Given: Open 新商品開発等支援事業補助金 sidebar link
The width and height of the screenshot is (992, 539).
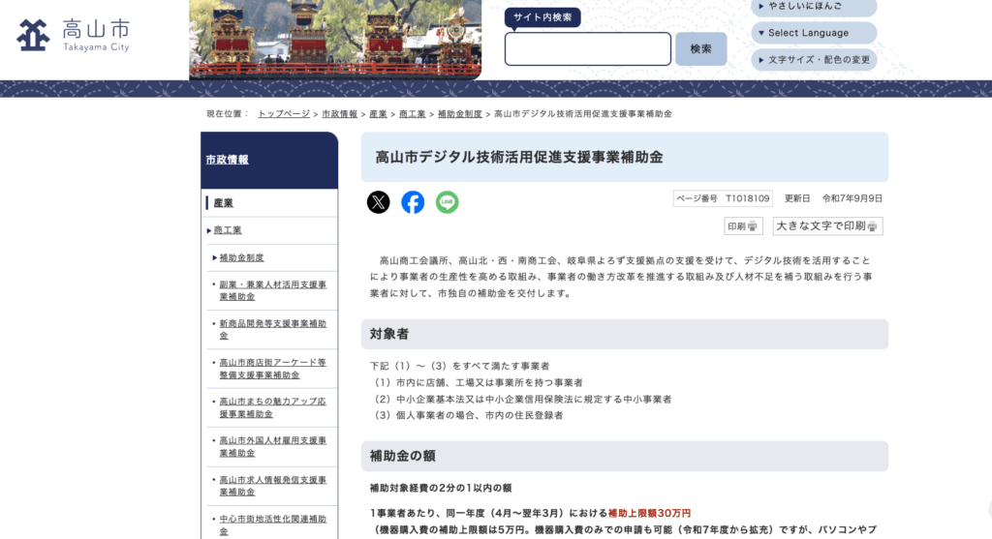Looking at the screenshot, I should click(x=272, y=329).
